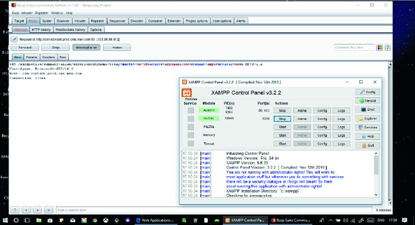The width and height of the screenshot is (415, 225).
Task: Select the Comparer tab
Action: (x=155, y=21)
